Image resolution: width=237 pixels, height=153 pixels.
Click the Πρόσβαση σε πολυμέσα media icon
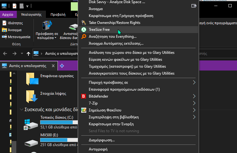47,25
